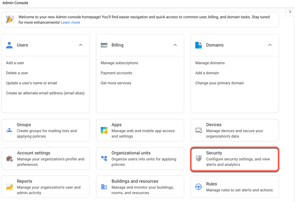Collapse the Billing card

175,45
